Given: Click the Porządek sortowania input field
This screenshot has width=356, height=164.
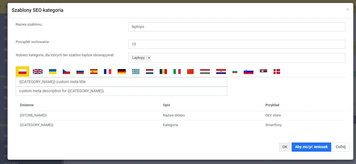Looking at the screenshot, I should pyautogui.click(x=236, y=44).
